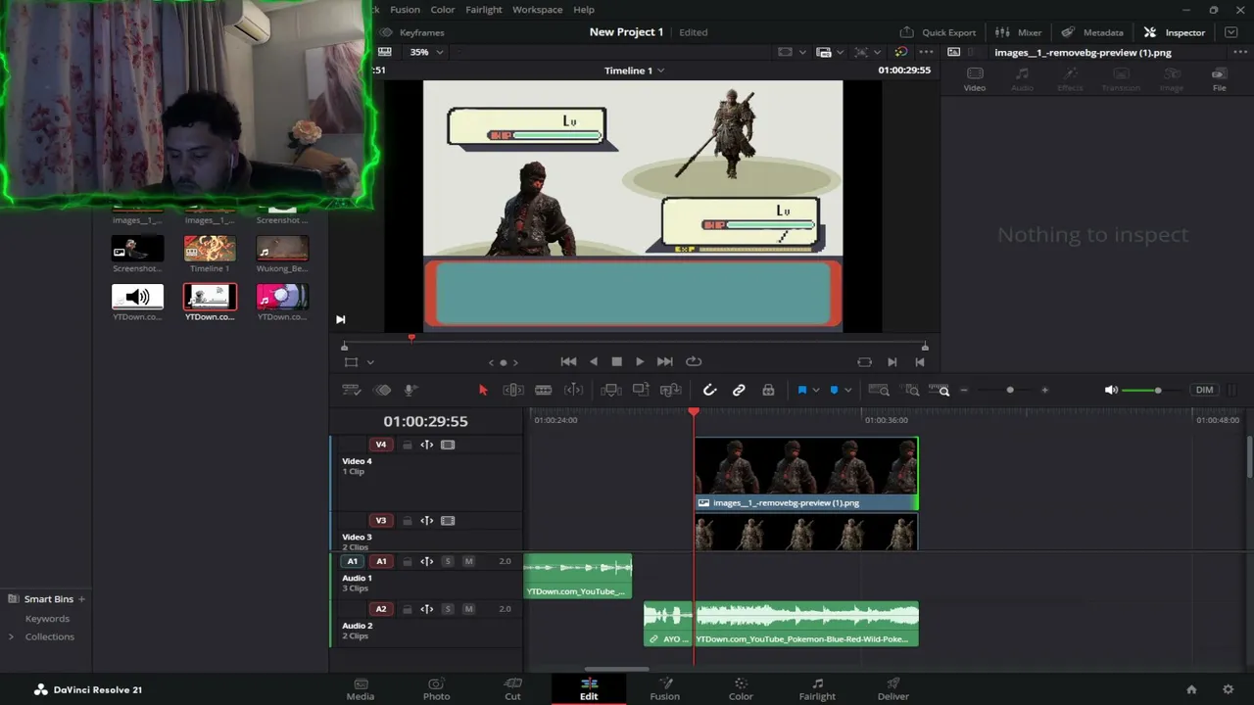Viewport: 1254px width, 705px height.
Task: Go to the Project Manager home icon
Action: [1191, 689]
